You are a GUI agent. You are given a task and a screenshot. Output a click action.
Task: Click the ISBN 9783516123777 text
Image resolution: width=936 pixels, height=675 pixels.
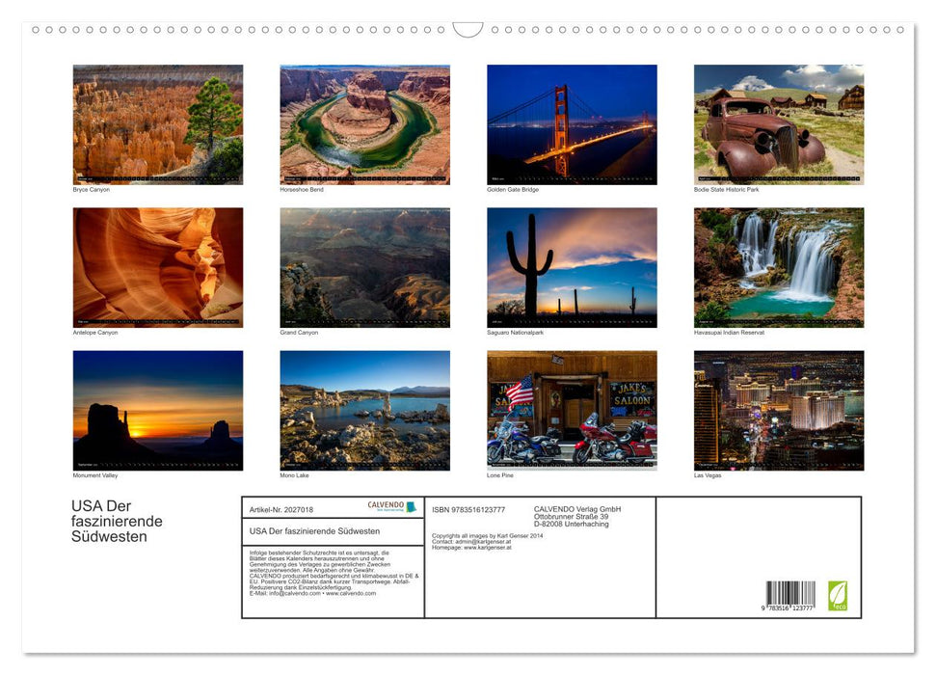(468, 509)
